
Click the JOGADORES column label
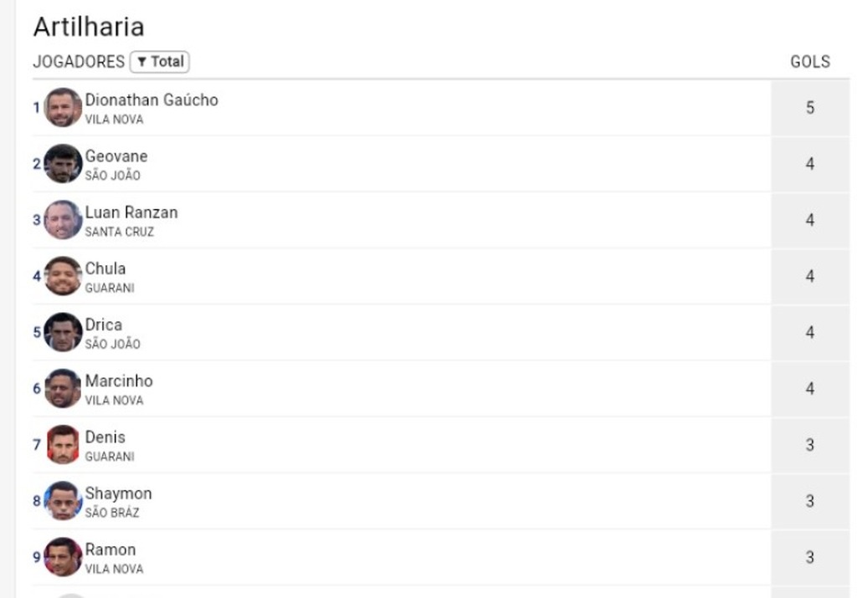79,62
